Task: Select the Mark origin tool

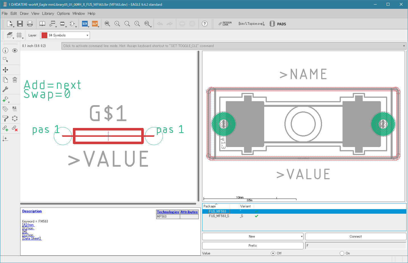Action: pos(5,138)
